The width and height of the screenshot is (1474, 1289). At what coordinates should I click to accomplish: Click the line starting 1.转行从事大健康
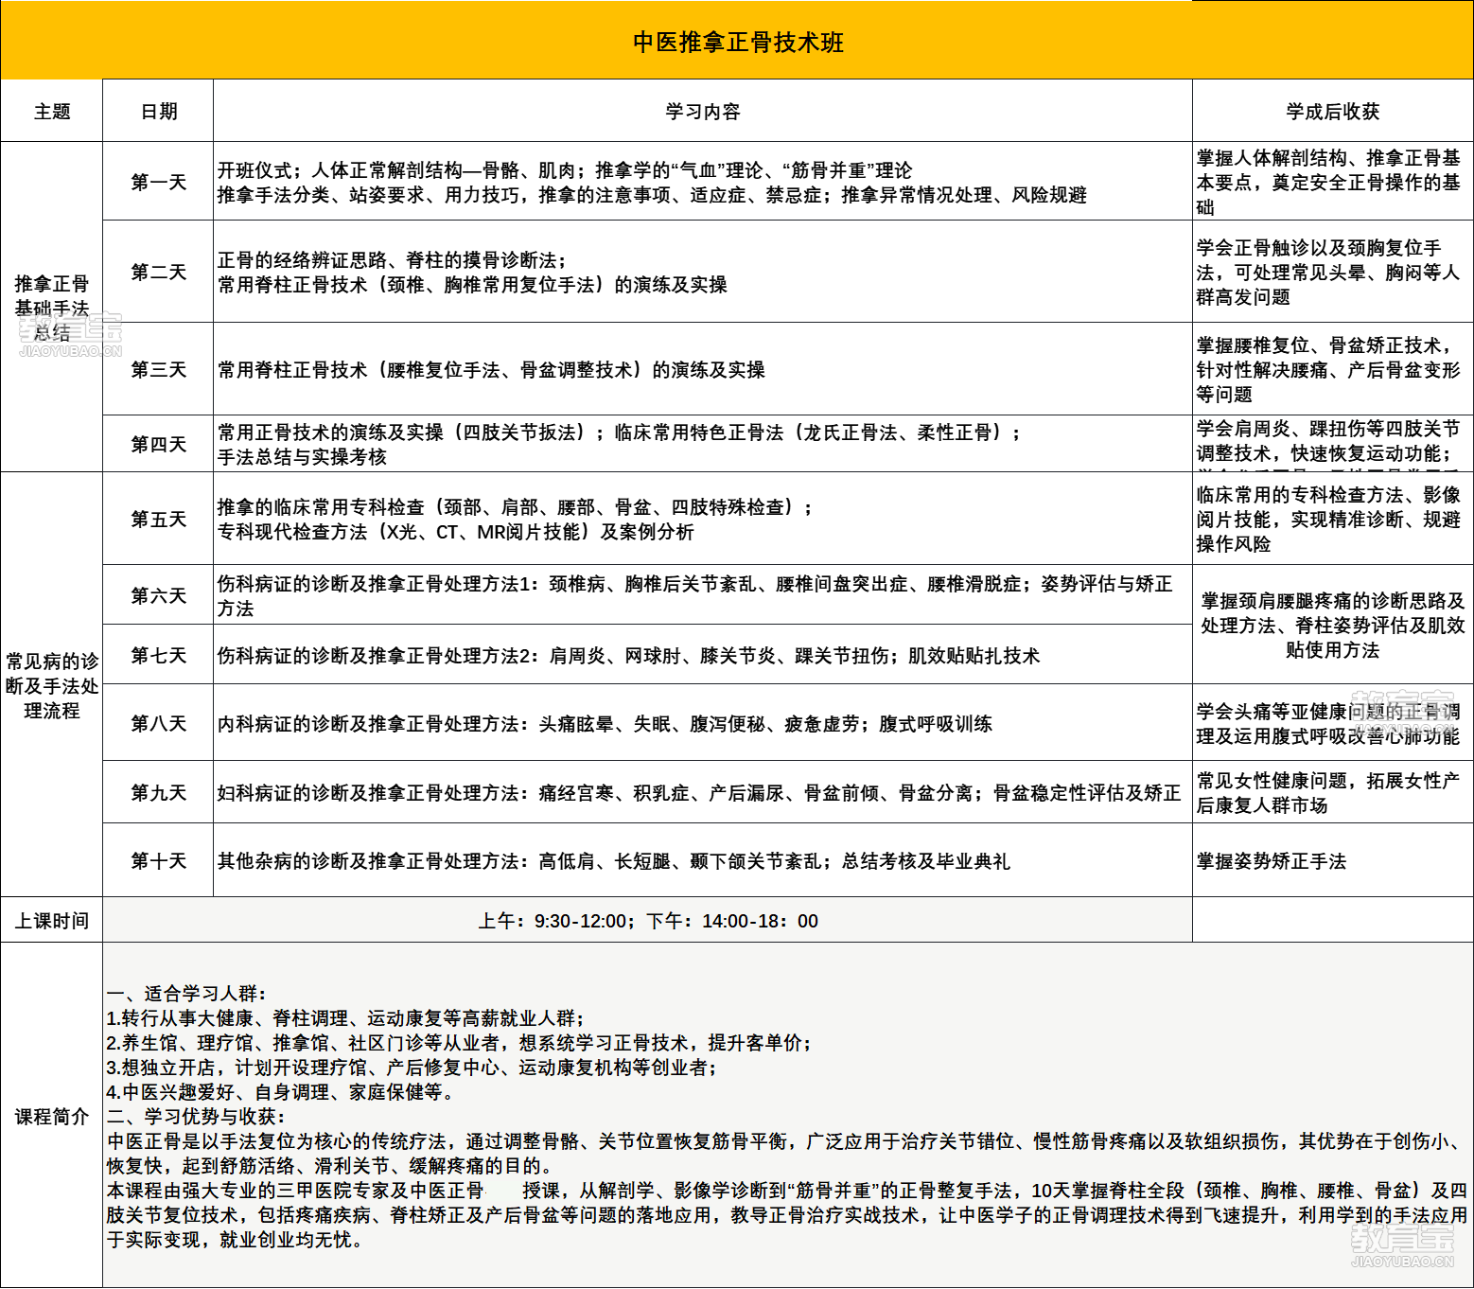click(345, 1018)
